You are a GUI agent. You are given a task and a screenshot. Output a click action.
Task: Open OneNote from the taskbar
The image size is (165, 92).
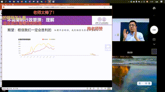coord(30,2)
